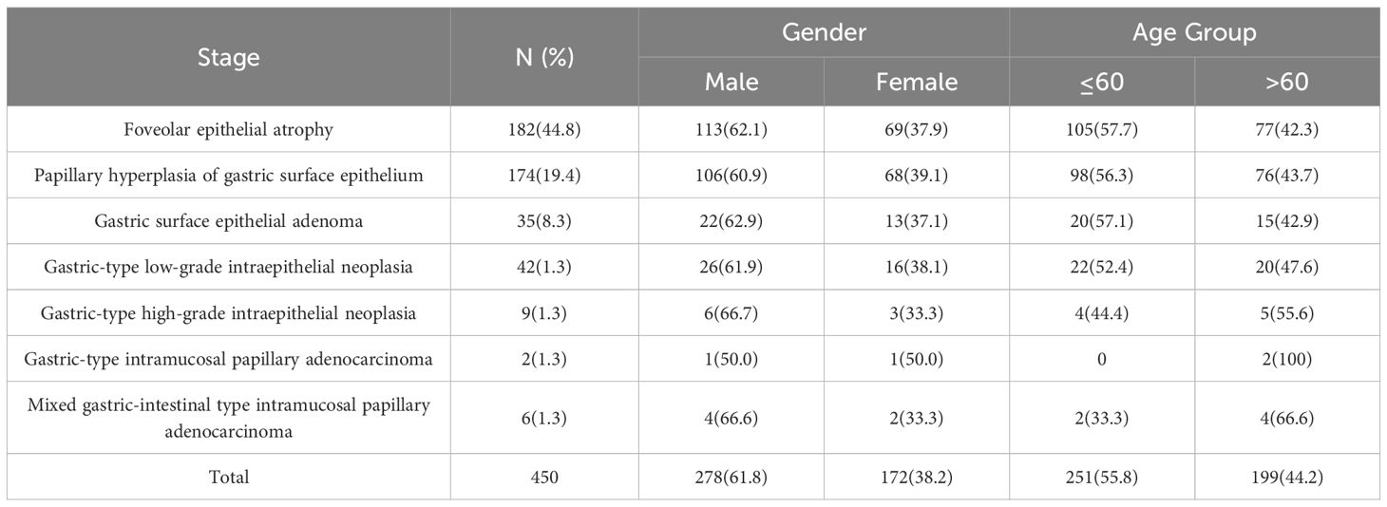Viewport: 1387px width, 507px height.
Task: Click Gastric-type high-grade intraepithelial neoplasia label
Action: pos(228,312)
